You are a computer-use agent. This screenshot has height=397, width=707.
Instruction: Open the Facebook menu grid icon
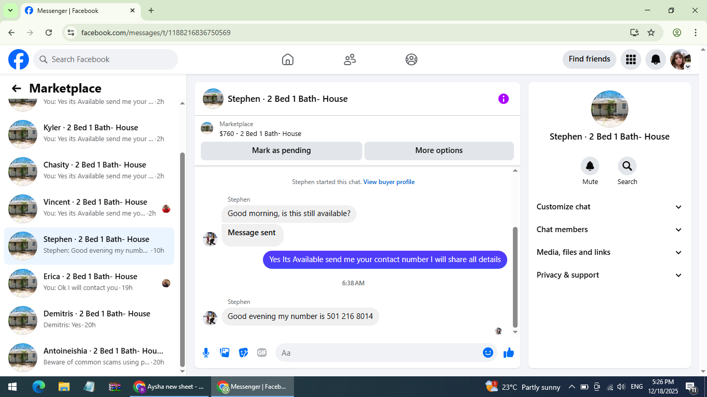pos(630,59)
